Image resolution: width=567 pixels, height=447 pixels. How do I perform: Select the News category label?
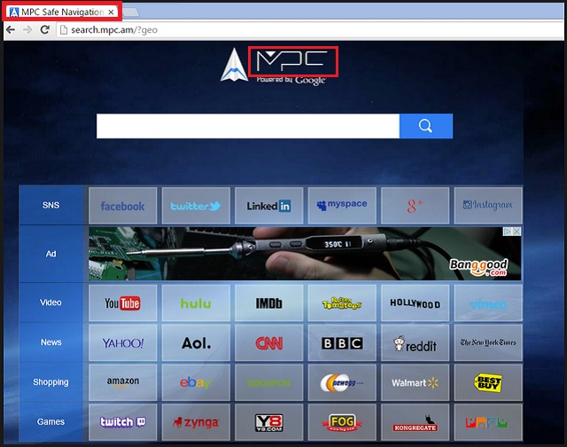[x=51, y=342]
